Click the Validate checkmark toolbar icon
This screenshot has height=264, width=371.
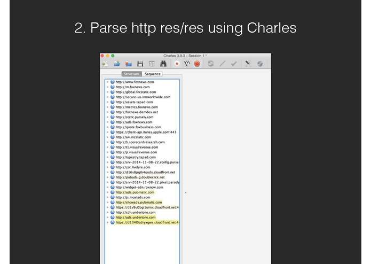(x=234, y=64)
